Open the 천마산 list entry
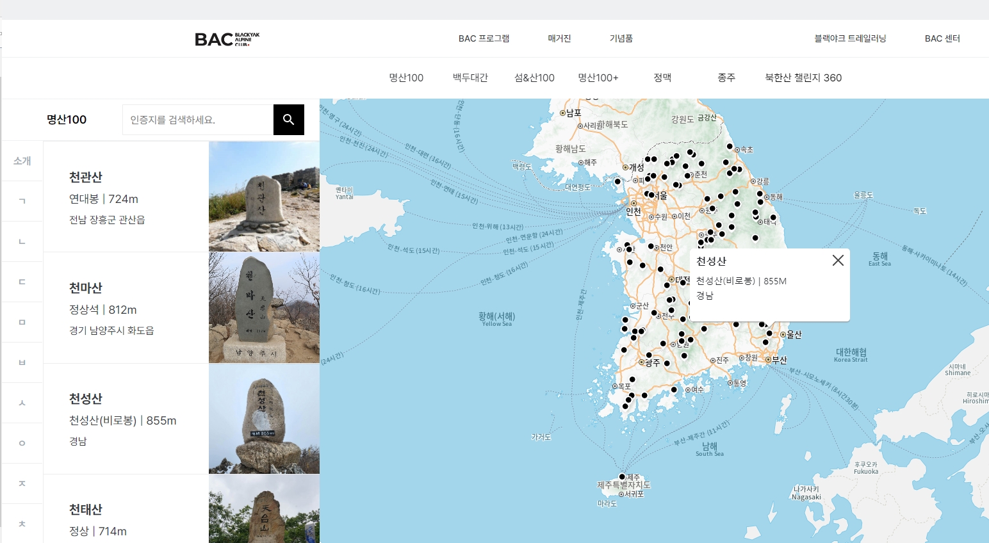Screen dimensions: 989x543 click(x=181, y=308)
